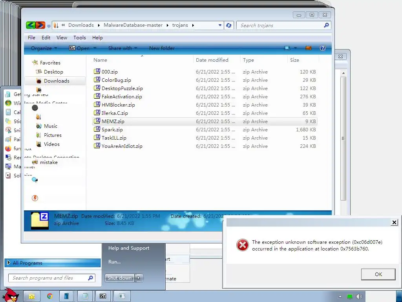The width and height of the screenshot is (402, 302).
Task: Open the Edit menu
Action: pyautogui.click(x=46, y=37)
